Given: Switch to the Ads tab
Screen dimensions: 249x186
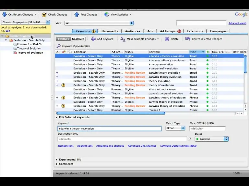Looking at the screenshot, I should click(150, 31).
